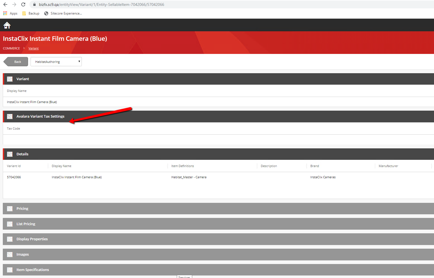Click the Variant section header icon
Screen dimensions: 434x278
pyautogui.click(x=10, y=79)
